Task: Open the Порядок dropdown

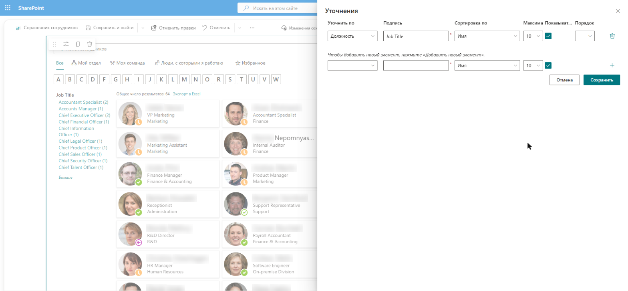Action: (x=585, y=36)
